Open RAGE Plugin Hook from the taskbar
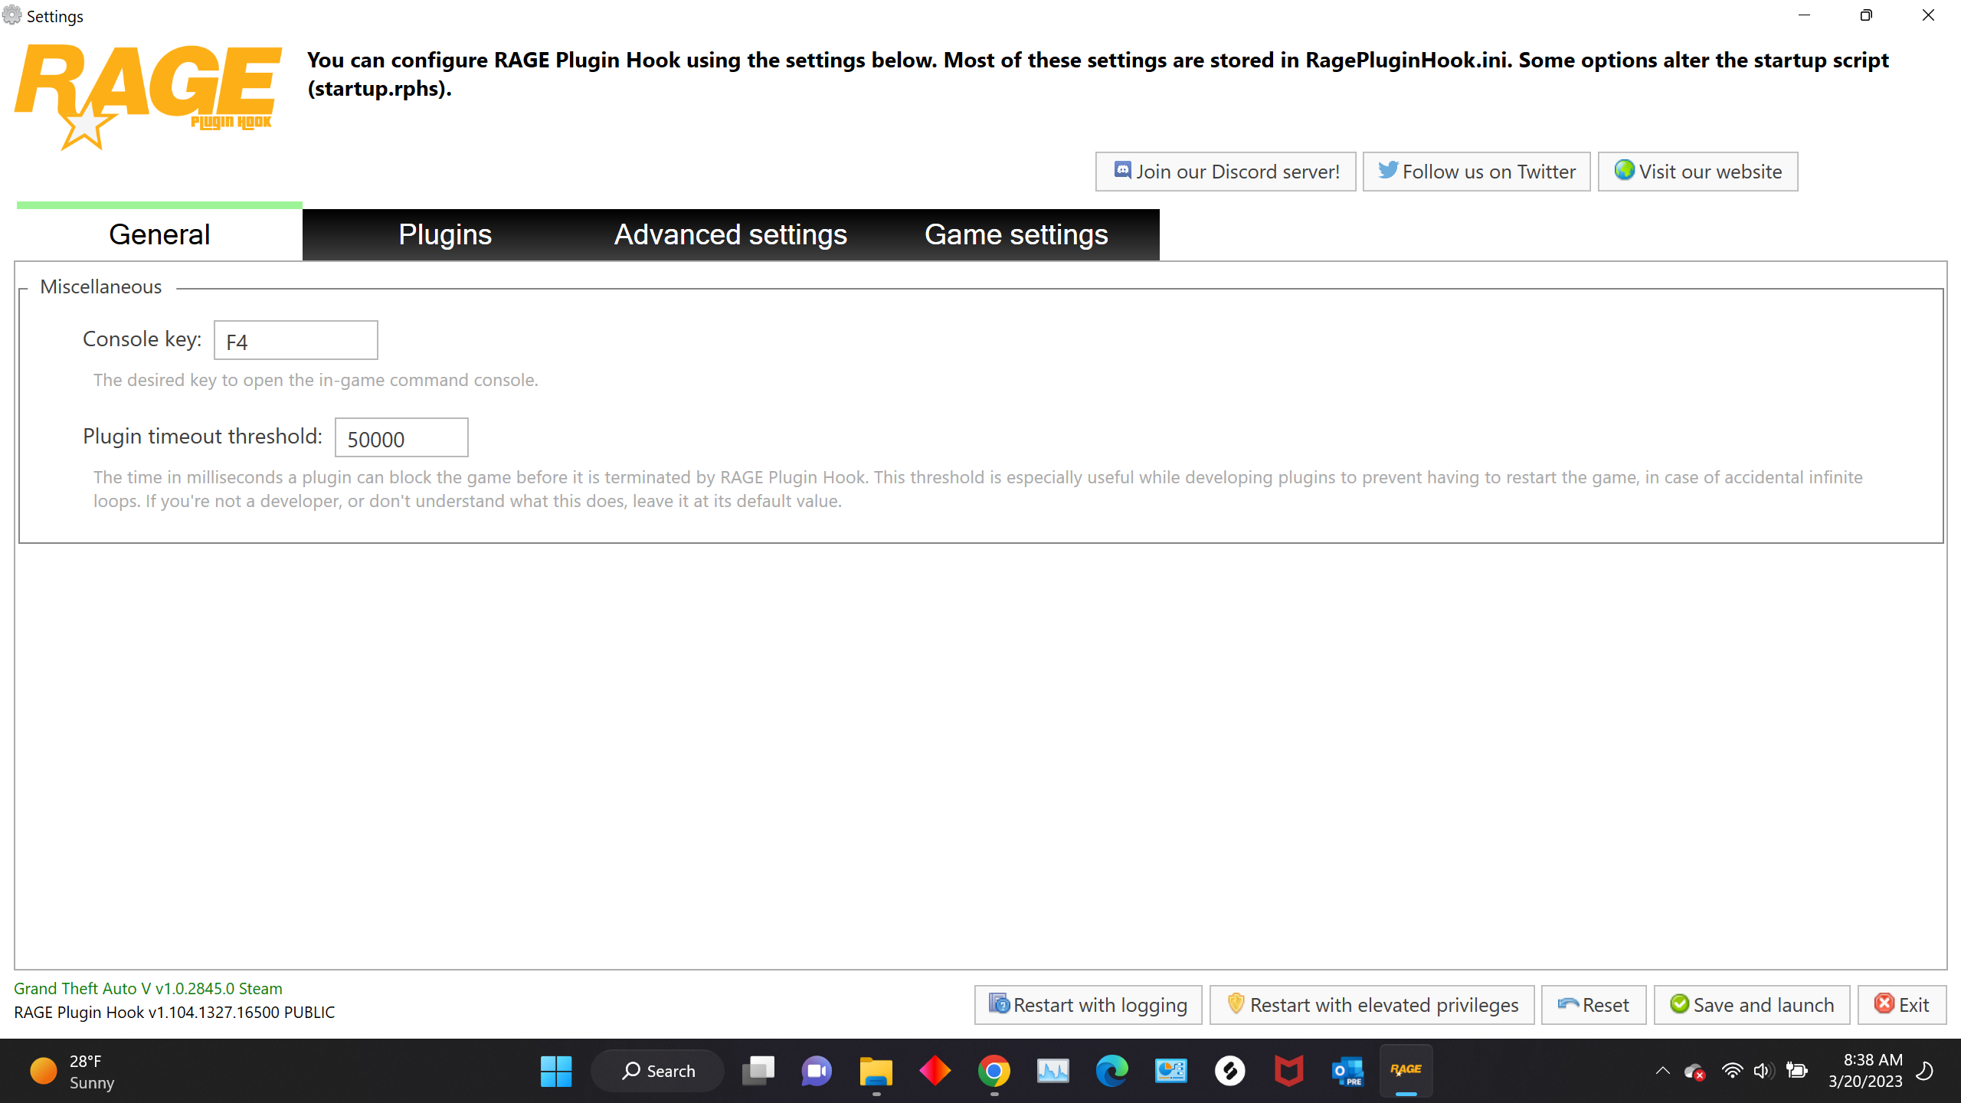The height and width of the screenshot is (1103, 1961). (1406, 1070)
